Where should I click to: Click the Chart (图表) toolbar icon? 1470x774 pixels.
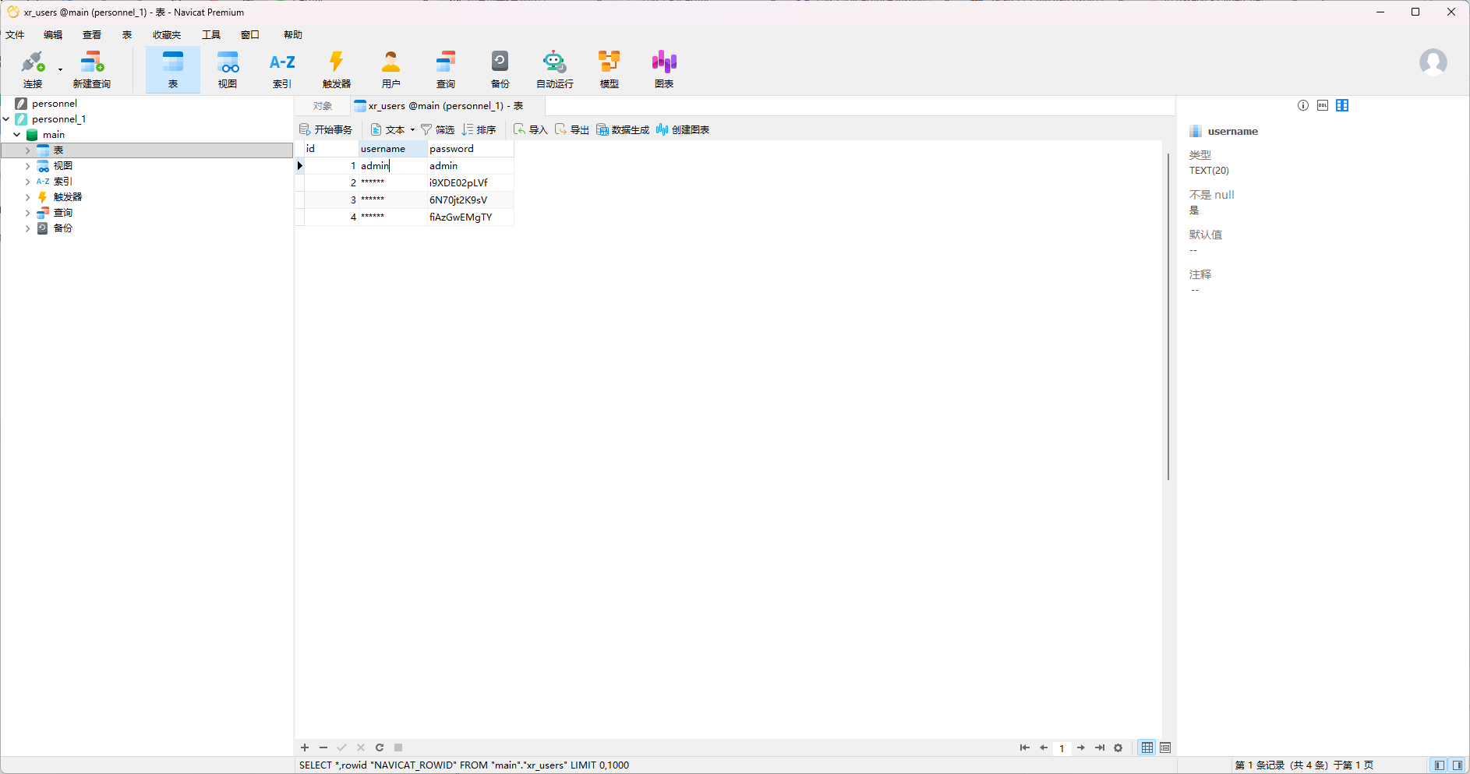tap(663, 69)
